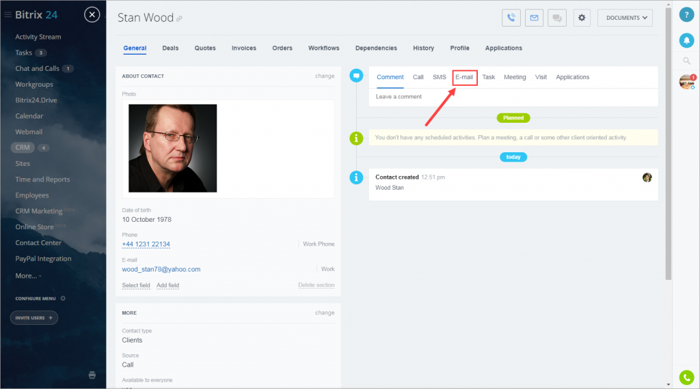This screenshot has height=389, width=700.
Task: Click the search magnifier icon in right bar
Action: tap(686, 61)
